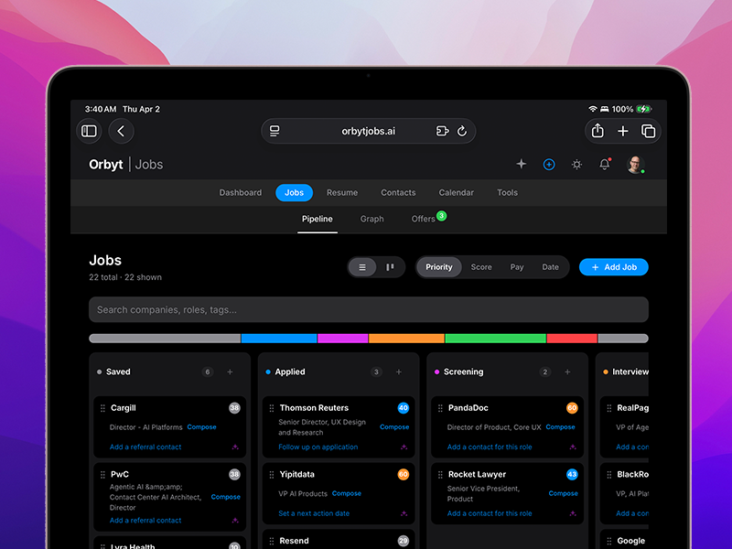This screenshot has width=732, height=549.
Task: Click the orange segment of pipeline bar
Action: (x=406, y=339)
